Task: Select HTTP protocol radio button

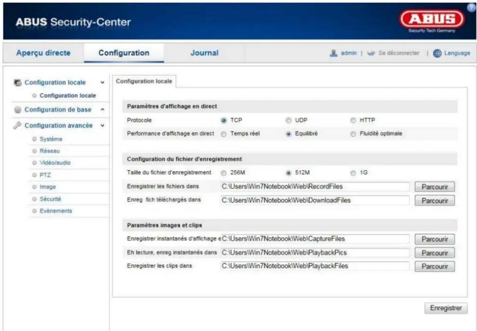Action: click(352, 120)
